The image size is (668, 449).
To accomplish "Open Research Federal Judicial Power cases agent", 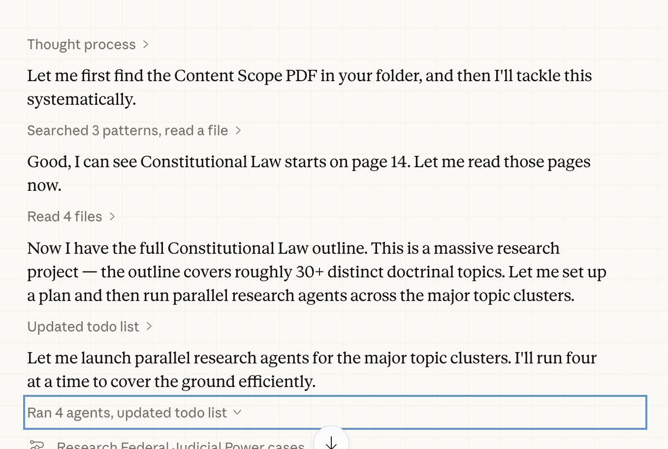I will point(180,446).
